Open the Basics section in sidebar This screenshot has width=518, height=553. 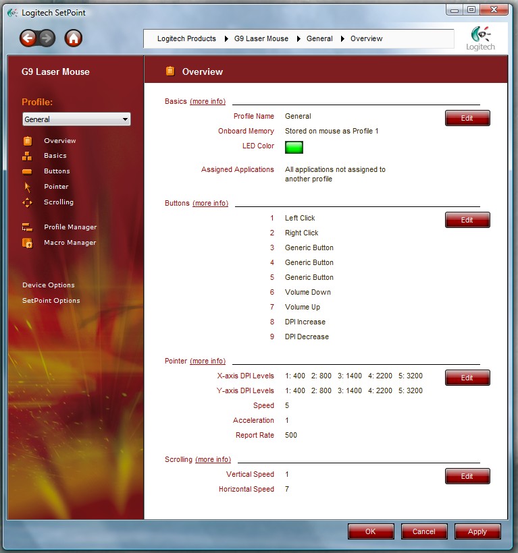coord(55,156)
